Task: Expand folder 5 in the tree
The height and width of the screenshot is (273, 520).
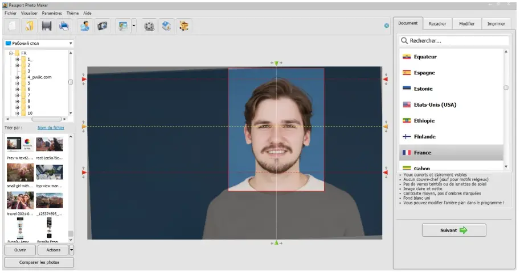Action: (x=17, y=83)
